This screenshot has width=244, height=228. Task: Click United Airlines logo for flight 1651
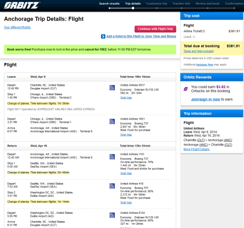point(112,122)
